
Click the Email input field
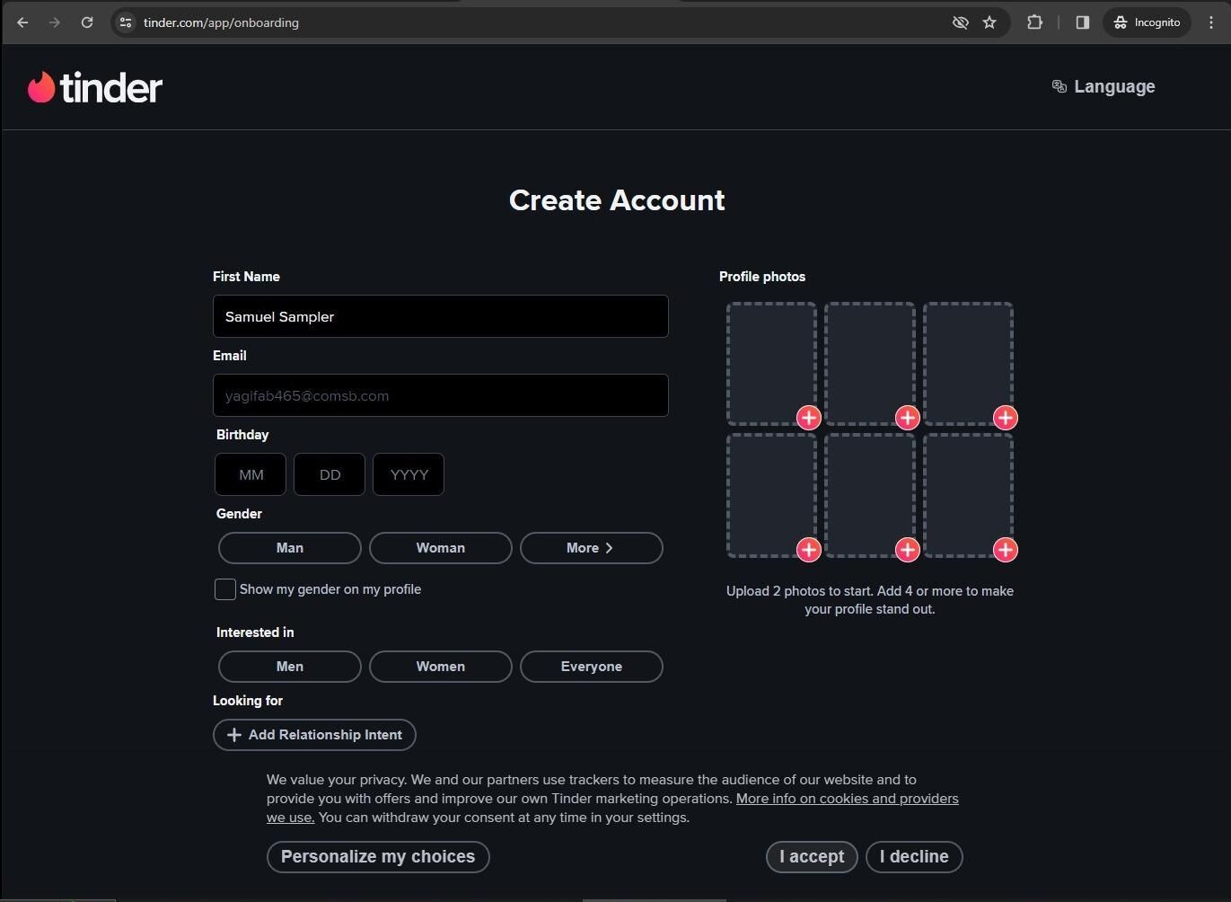click(441, 395)
